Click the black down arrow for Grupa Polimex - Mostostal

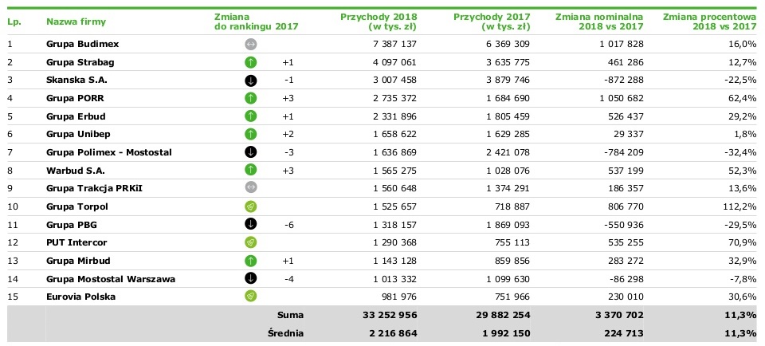250,152
